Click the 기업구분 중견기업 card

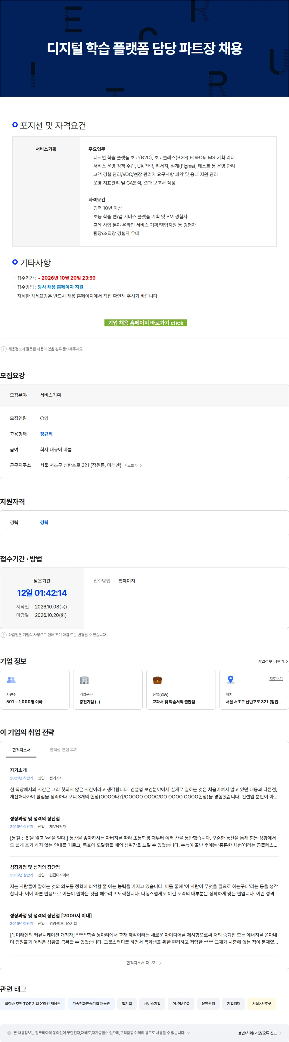tap(108, 690)
